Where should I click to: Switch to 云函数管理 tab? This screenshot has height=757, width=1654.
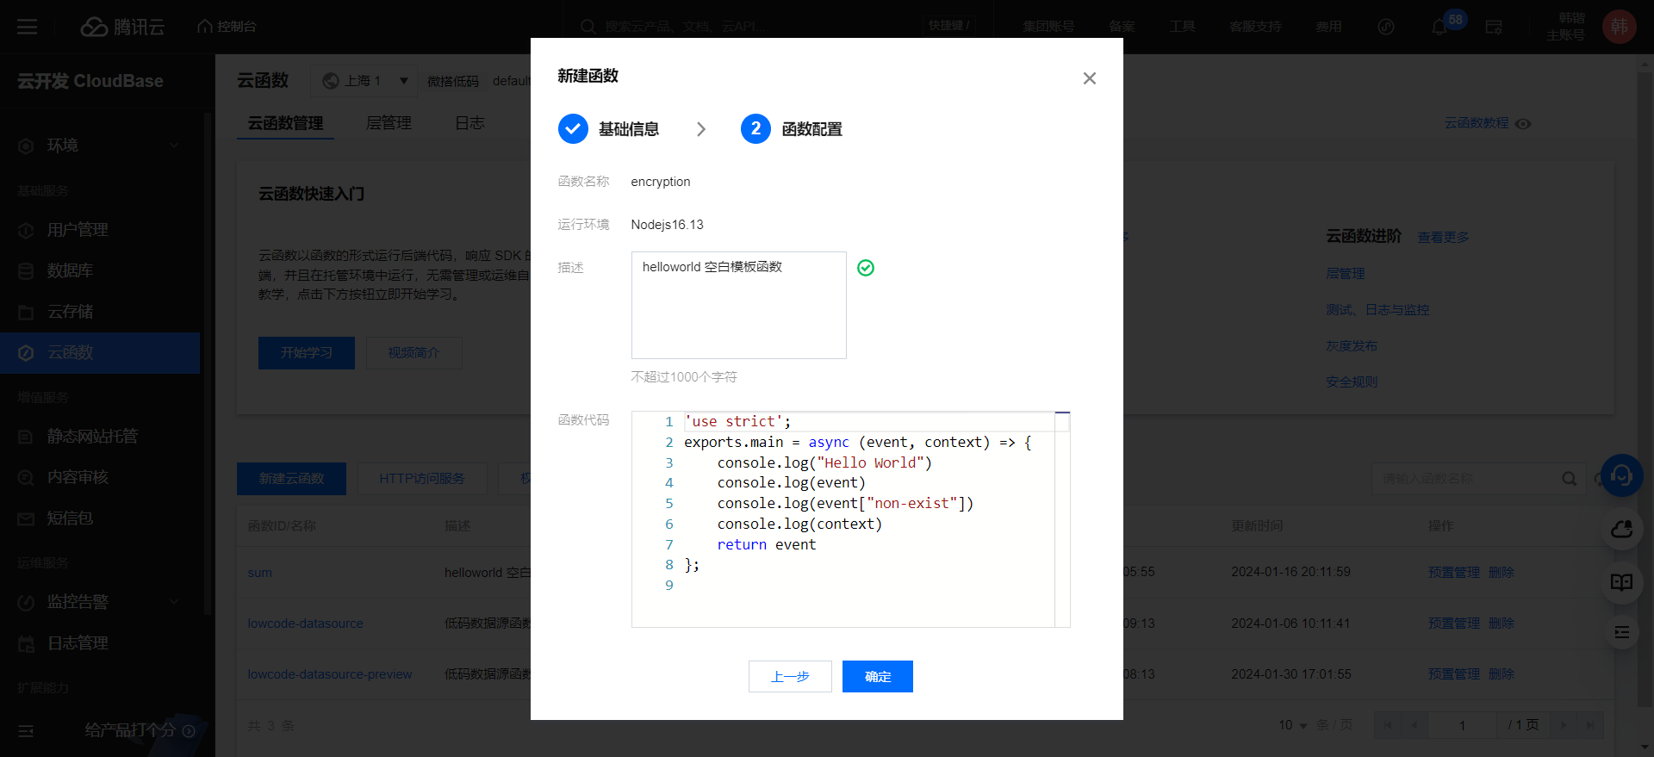[x=285, y=123]
